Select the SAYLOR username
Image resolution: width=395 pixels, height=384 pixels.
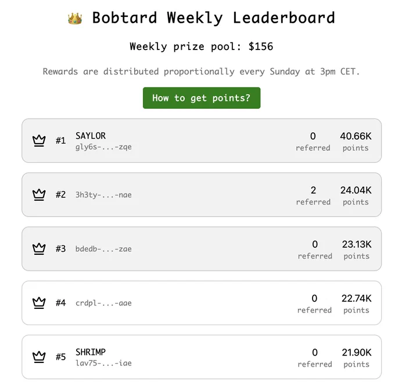91,136
